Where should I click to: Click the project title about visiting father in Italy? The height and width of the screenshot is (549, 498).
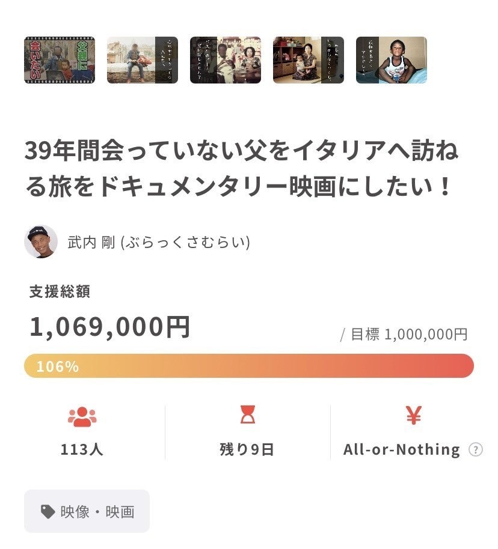point(241,169)
